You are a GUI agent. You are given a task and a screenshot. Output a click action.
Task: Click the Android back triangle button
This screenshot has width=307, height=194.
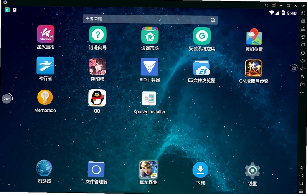[x=302, y=167]
